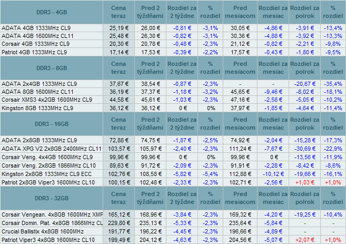The height and width of the screenshot is (244, 346).
Task: Click the -5,82 € two-week difference
Action: click(182, 174)
